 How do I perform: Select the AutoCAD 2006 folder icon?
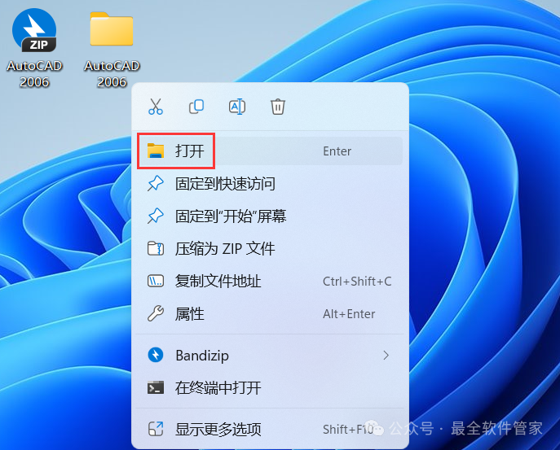coord(112,29)
